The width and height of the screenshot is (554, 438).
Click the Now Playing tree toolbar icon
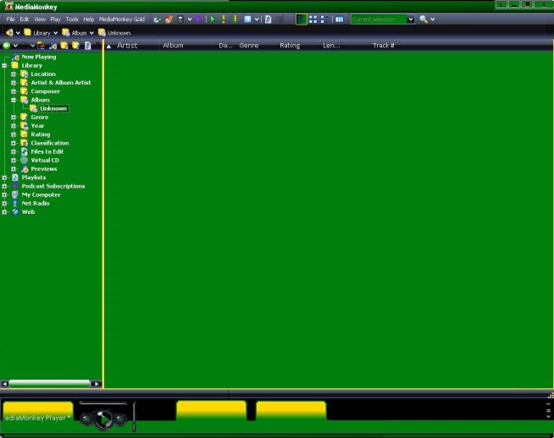point(53,45)
